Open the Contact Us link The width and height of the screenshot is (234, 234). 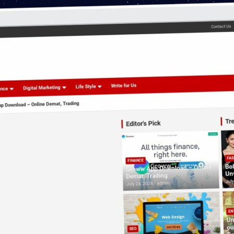(x=221, y=27)
